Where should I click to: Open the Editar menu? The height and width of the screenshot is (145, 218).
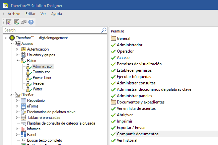click(x=30, y=14)
